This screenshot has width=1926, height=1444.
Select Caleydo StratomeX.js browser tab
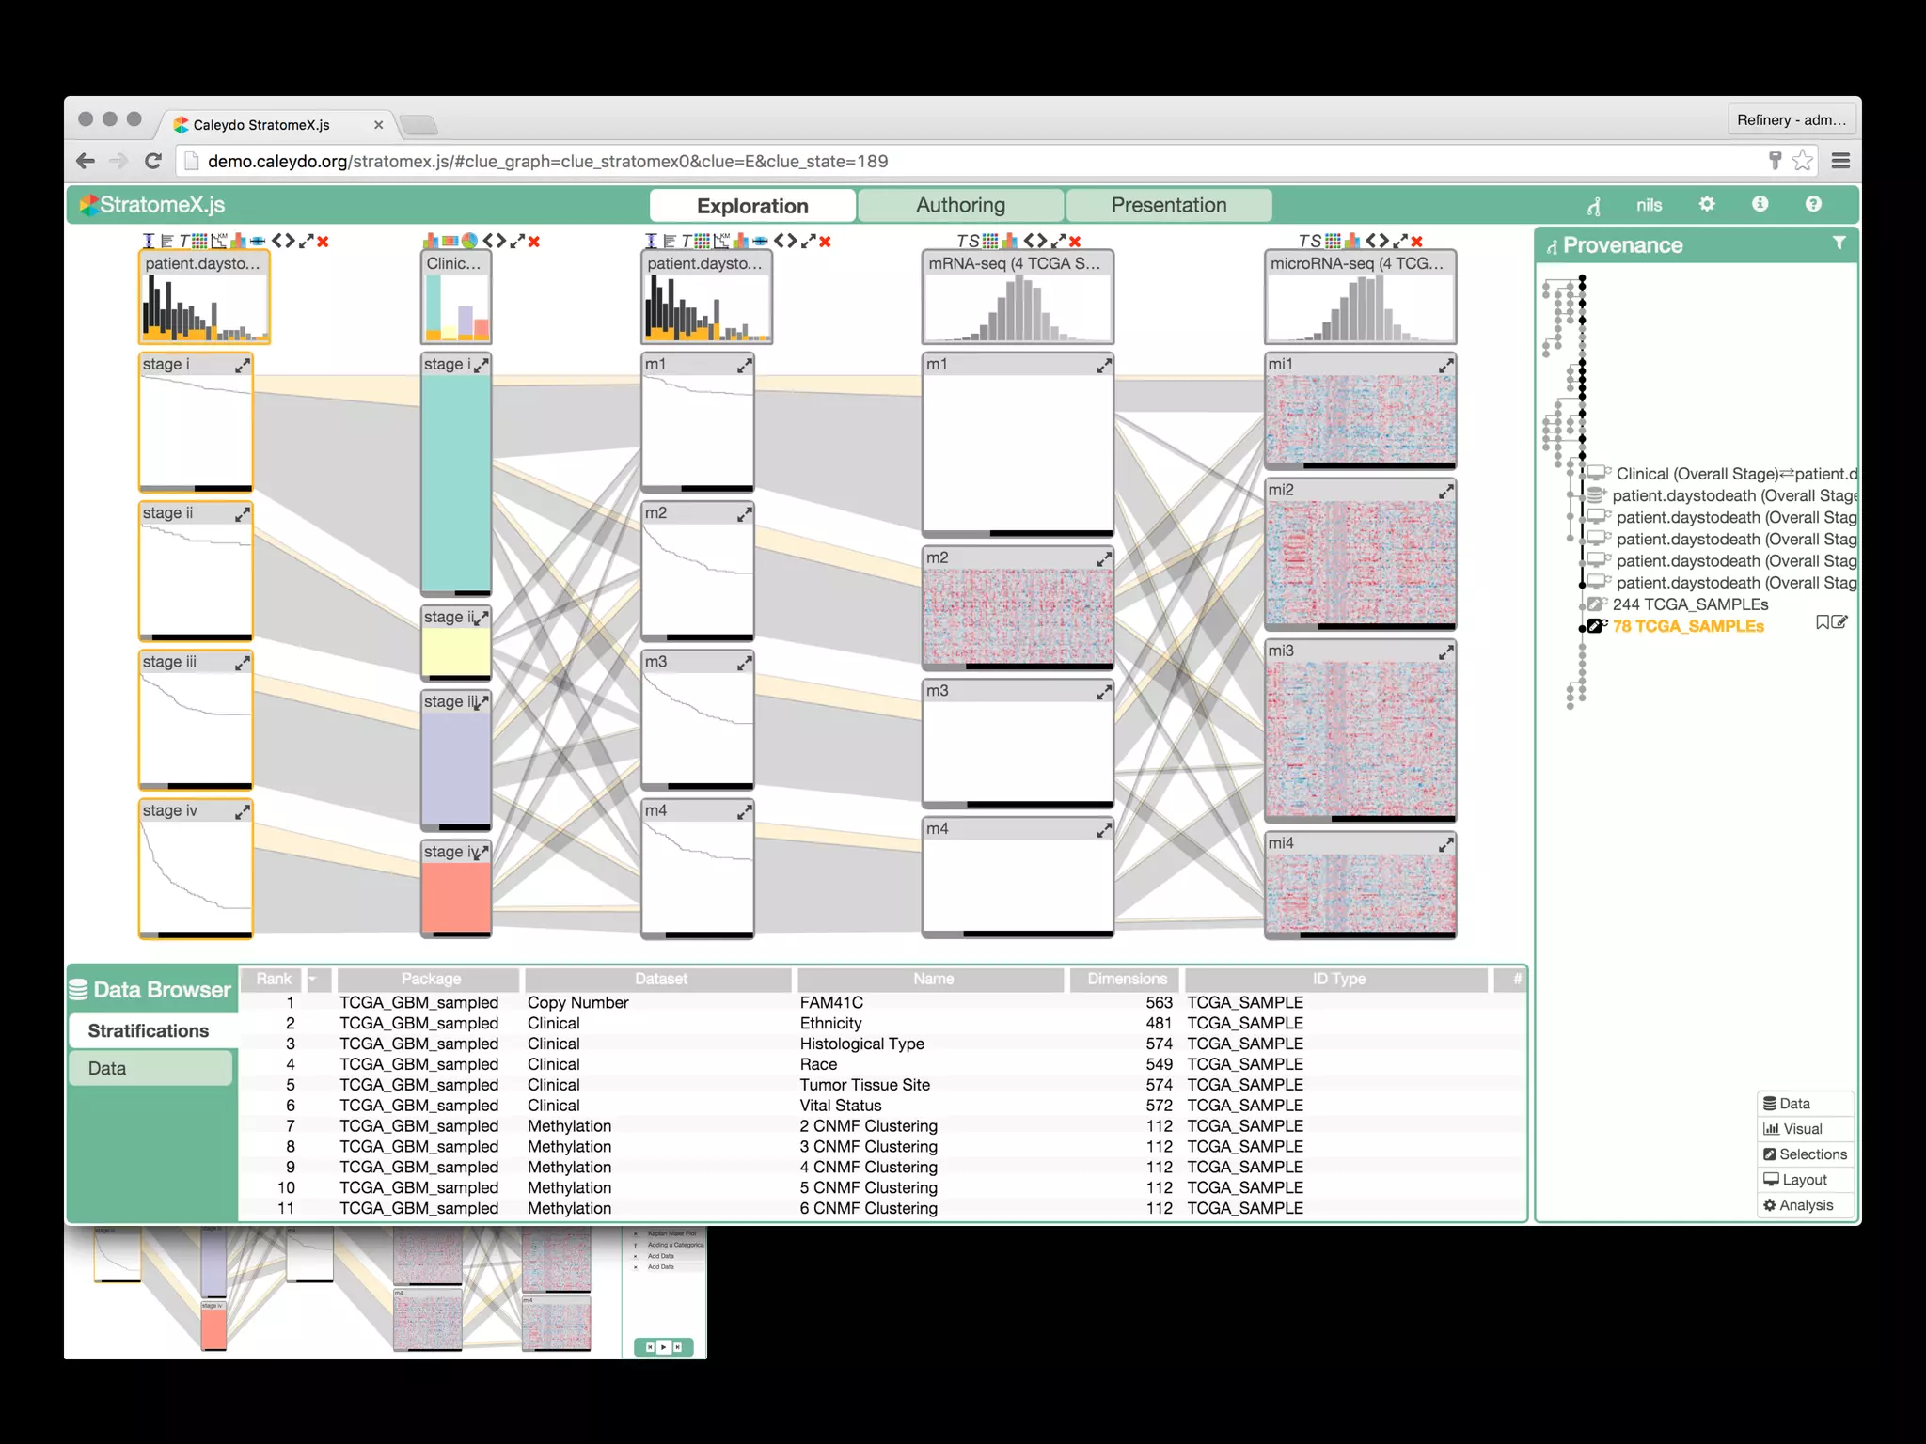(278, 125)
